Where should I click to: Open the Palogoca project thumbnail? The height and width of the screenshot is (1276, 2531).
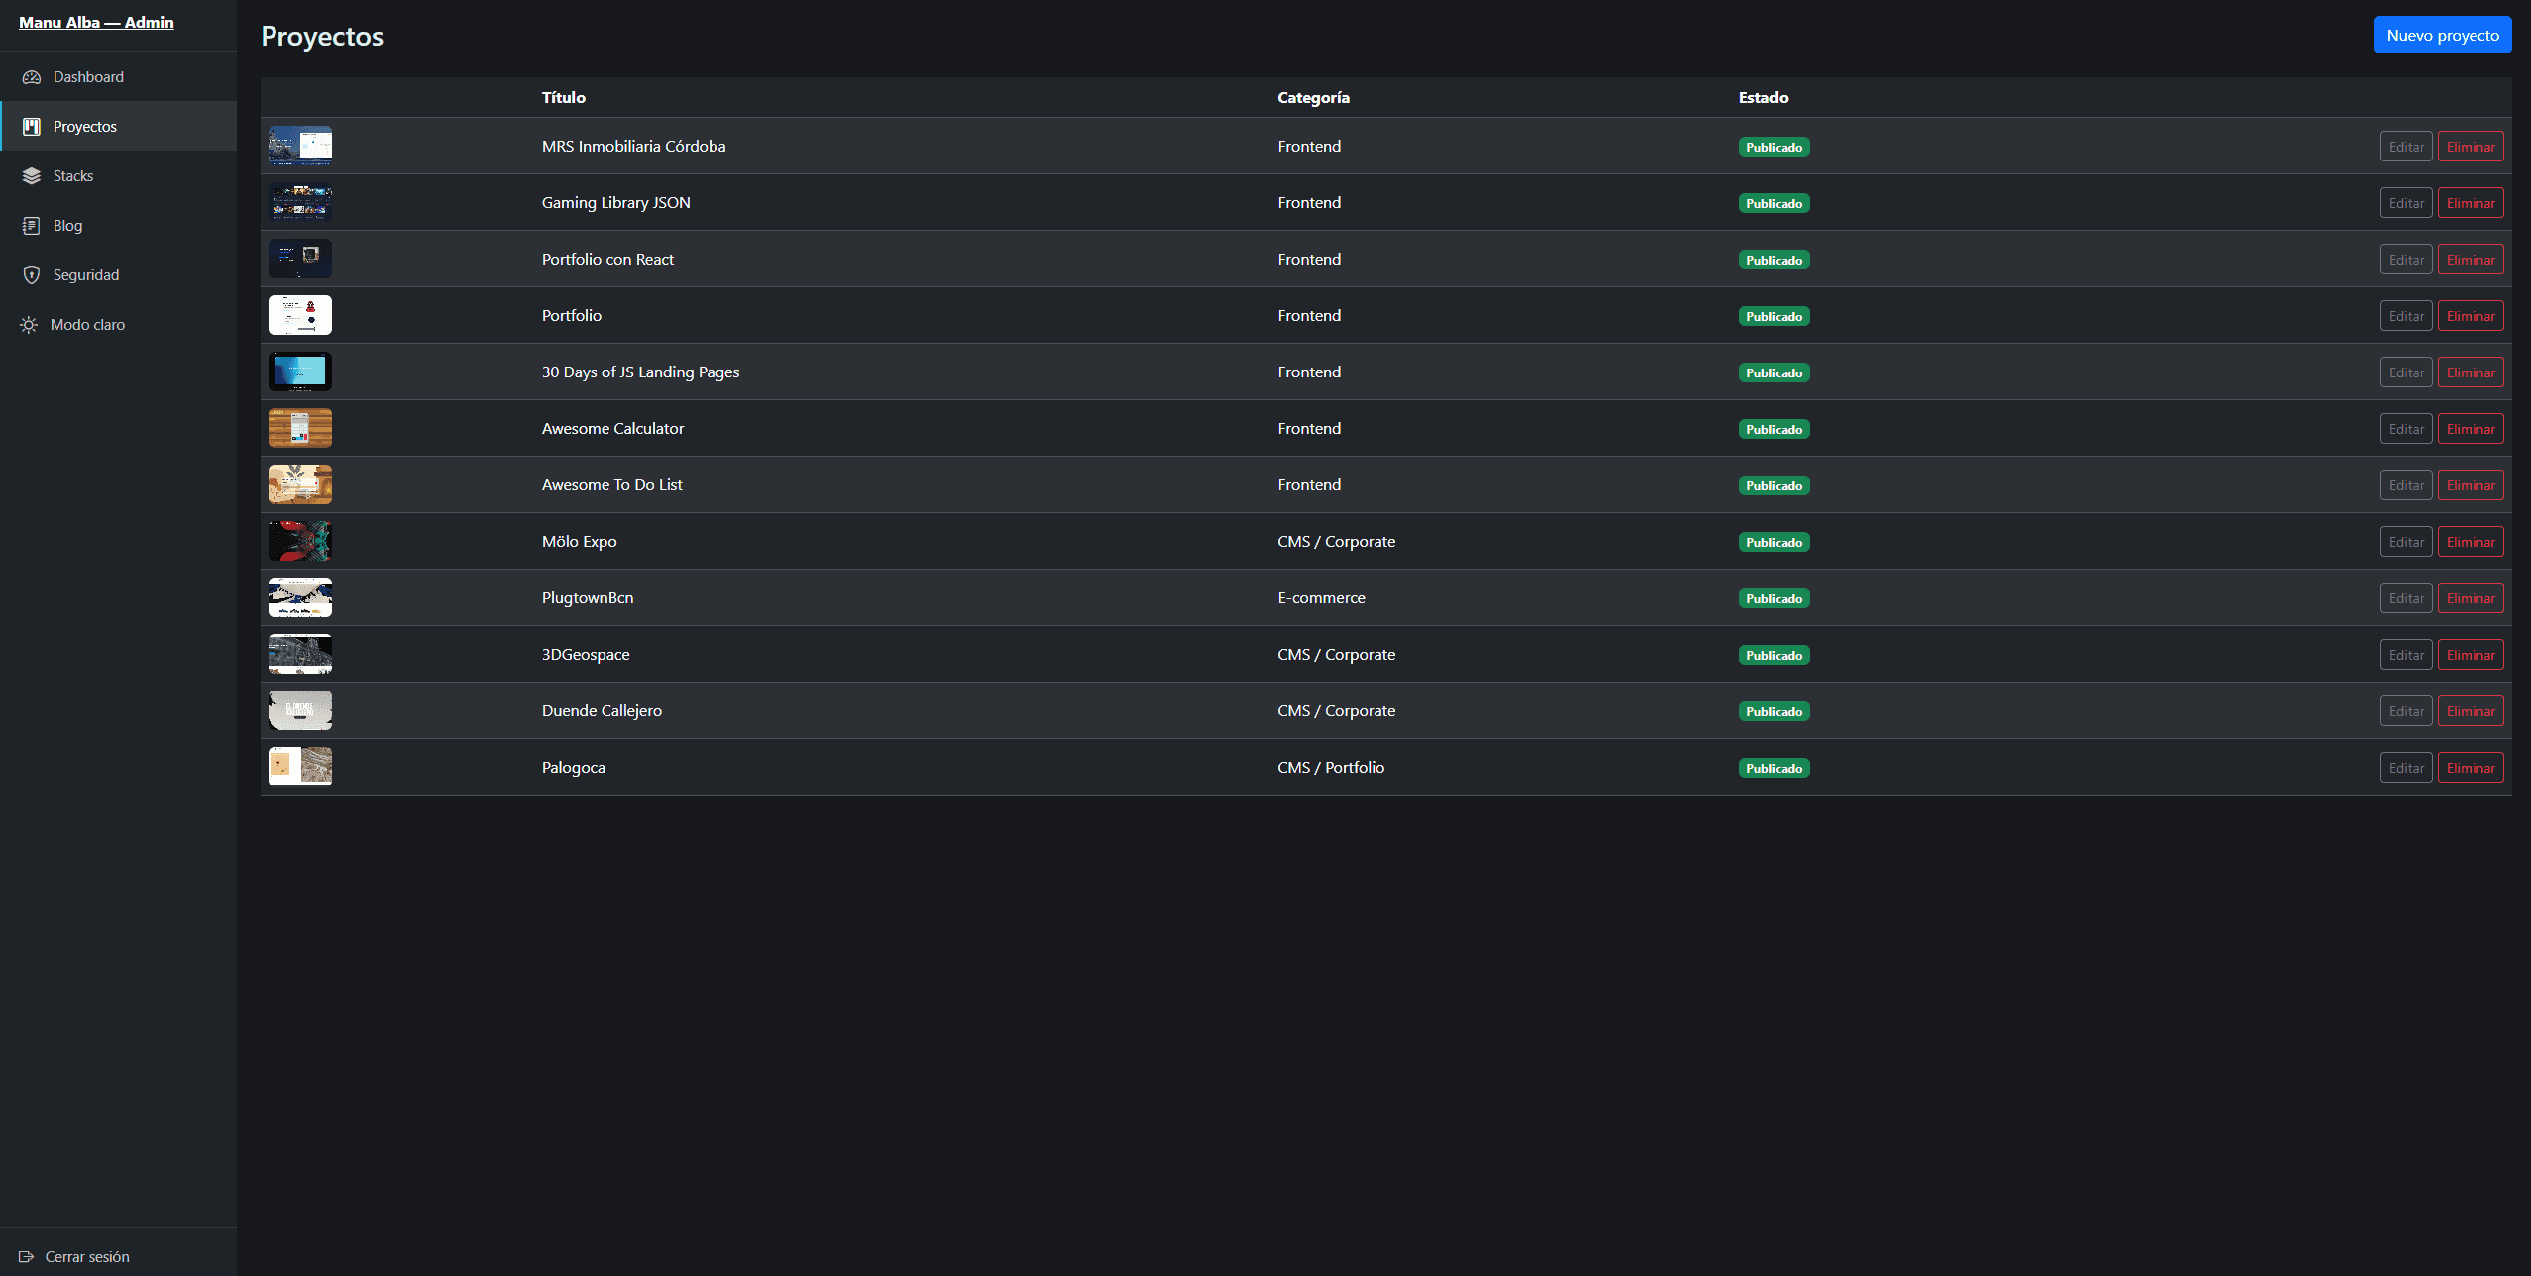300,767
